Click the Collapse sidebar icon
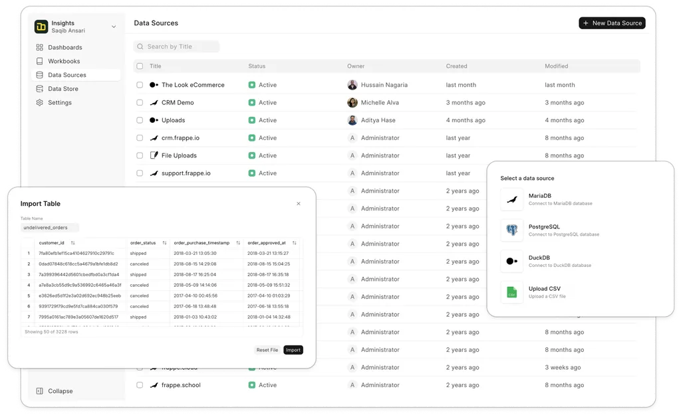Viewport: 681px width, 415px height. 40,391
